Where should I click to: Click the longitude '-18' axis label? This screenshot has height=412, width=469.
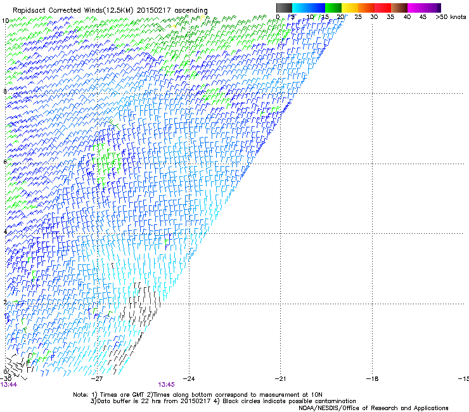pos(372,379)
